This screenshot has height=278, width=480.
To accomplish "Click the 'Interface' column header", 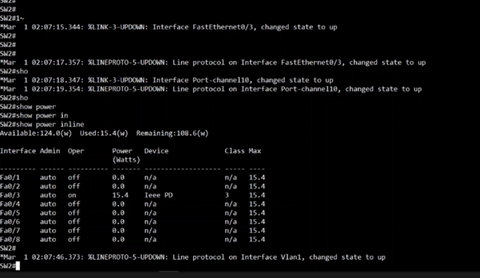I will (x=18, y=151).
